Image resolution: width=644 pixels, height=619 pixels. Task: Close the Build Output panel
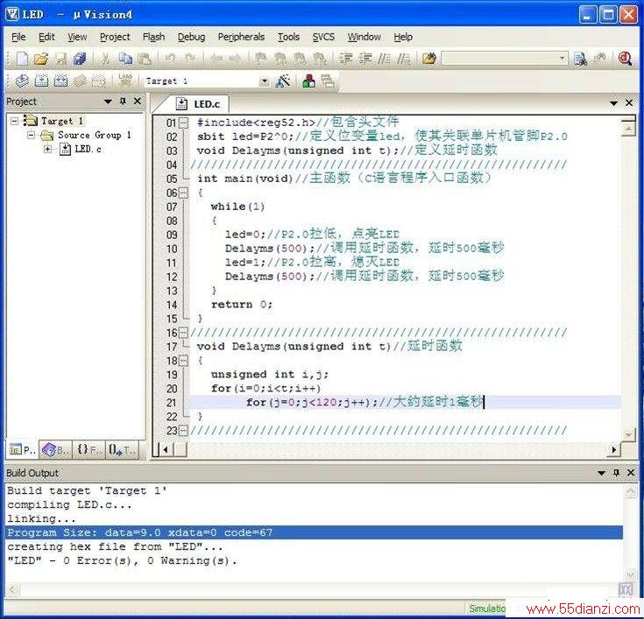631,473
